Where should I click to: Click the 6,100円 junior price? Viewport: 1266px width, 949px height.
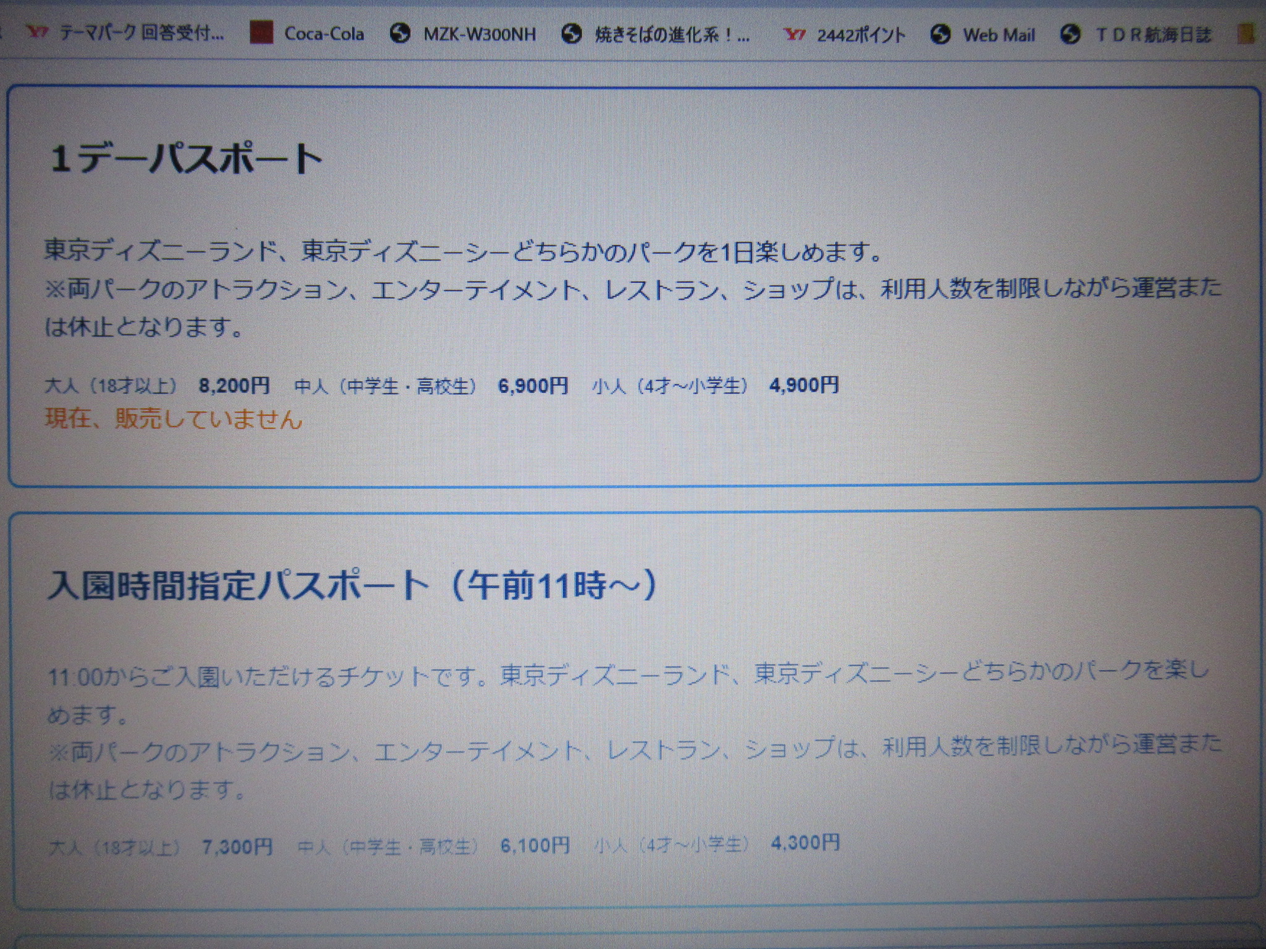pos(535,845)
